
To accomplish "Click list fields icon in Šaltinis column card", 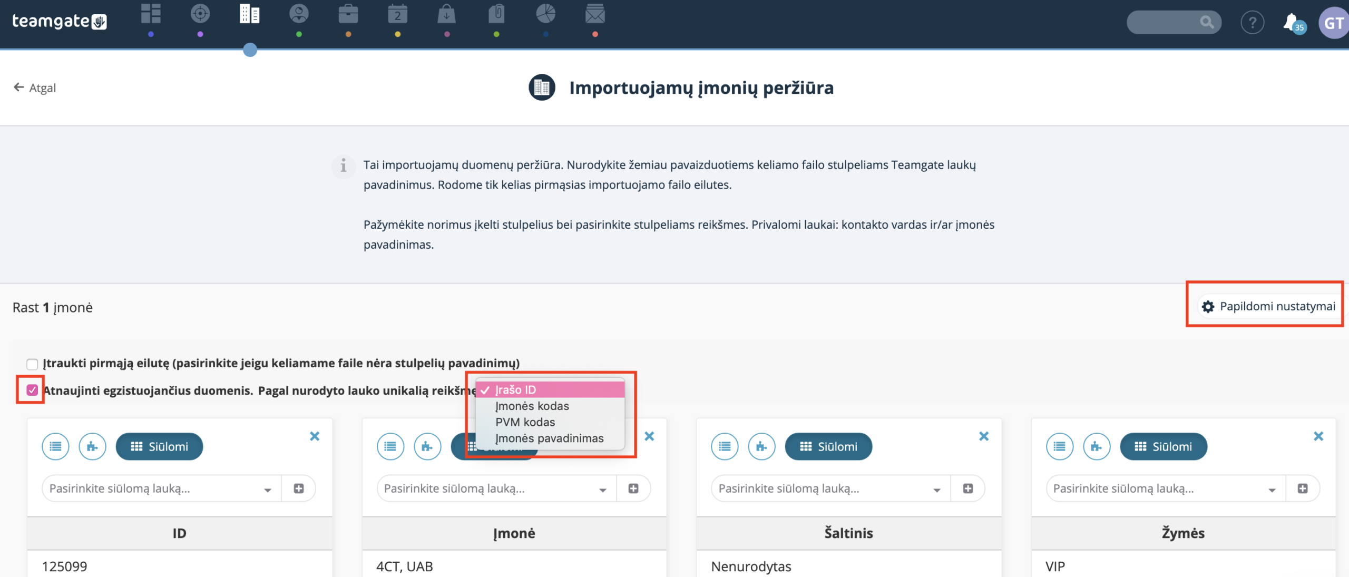I will pos(725,446).
